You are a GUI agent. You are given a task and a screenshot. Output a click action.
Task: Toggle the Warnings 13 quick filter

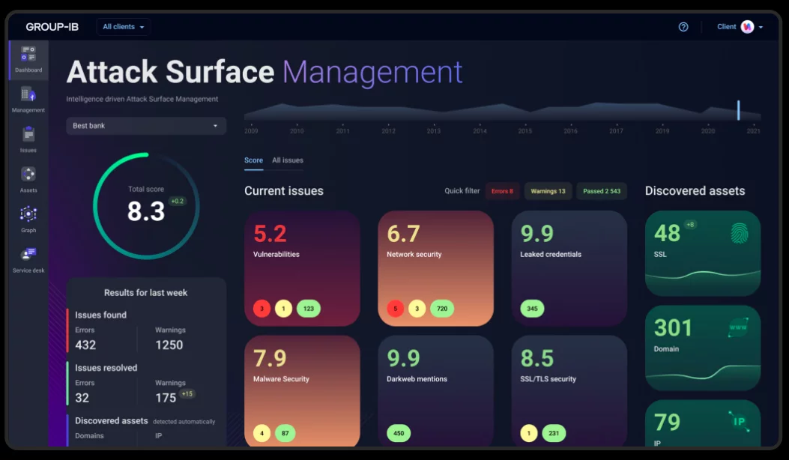(548, 191)
